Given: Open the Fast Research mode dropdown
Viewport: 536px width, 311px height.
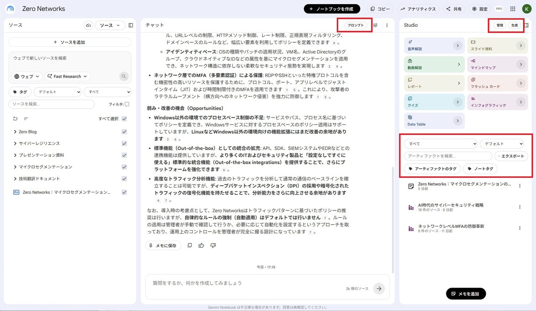Looking at the screenshot, I should coord(67,76).
